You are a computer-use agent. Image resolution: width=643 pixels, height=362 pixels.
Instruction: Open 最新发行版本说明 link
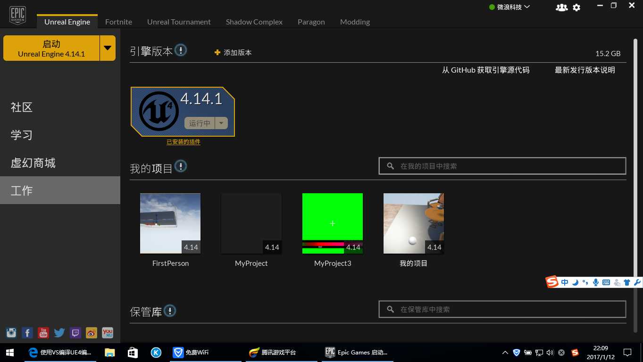585,70
